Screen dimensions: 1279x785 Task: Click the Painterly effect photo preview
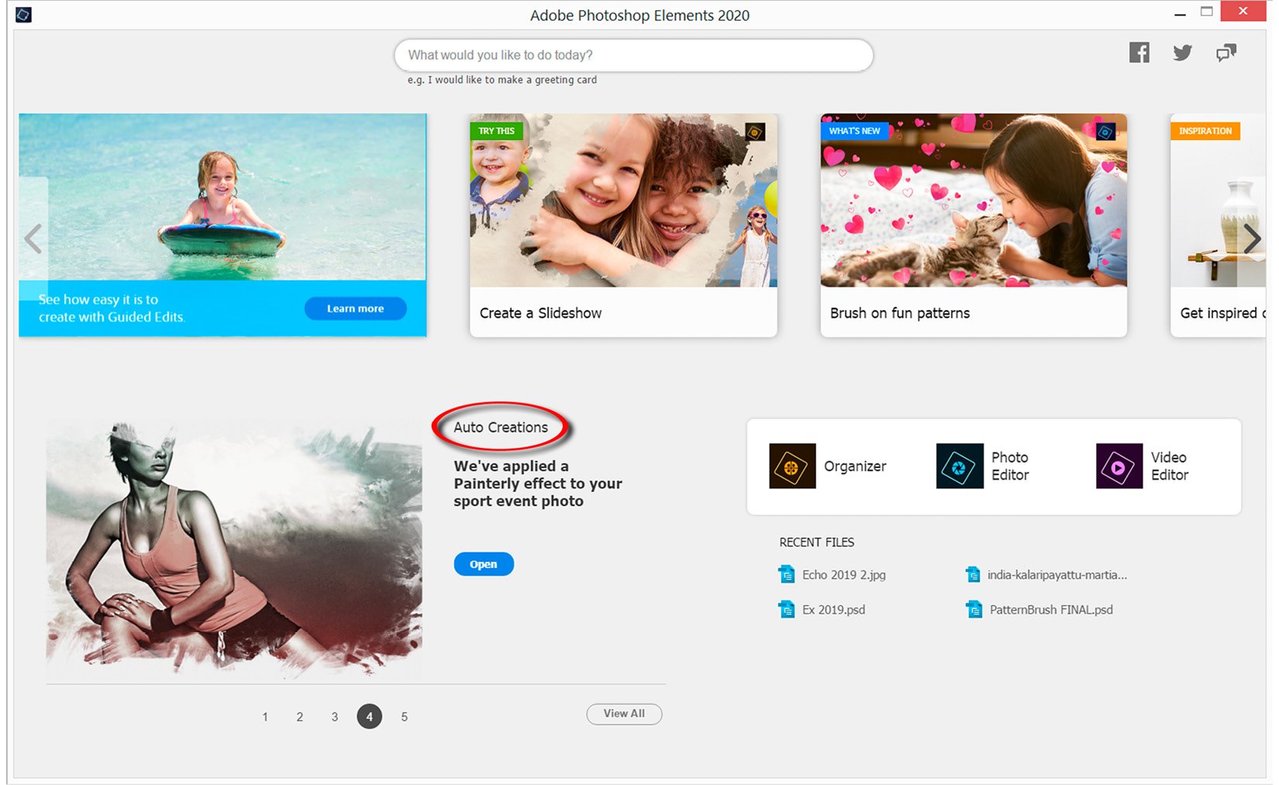[x=234, y=550]
